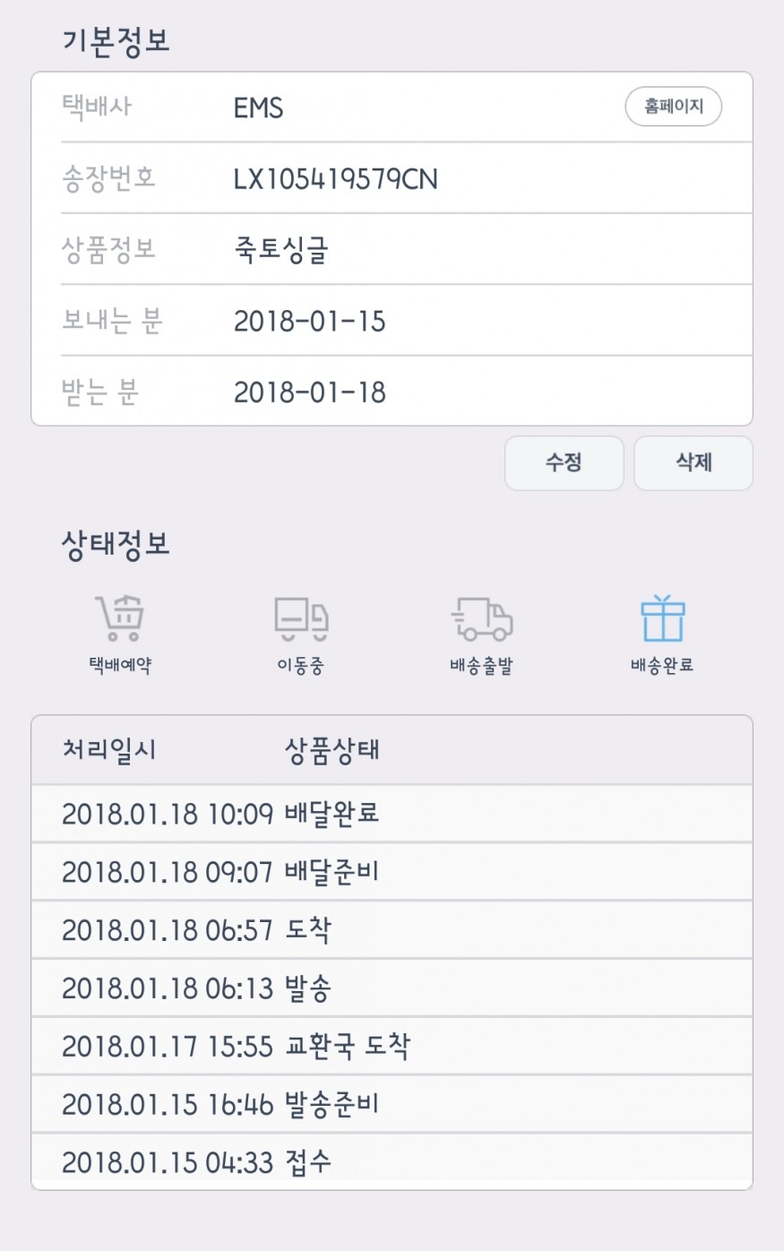
Task: Select the 배달완료 status row
Action: (392, 814)
